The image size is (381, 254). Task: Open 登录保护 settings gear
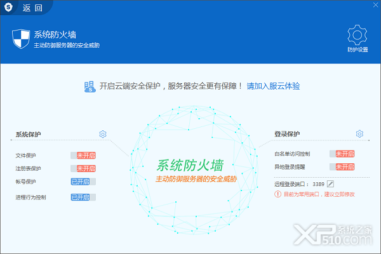tap(359, 133)
